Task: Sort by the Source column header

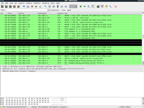Action: 28,13
